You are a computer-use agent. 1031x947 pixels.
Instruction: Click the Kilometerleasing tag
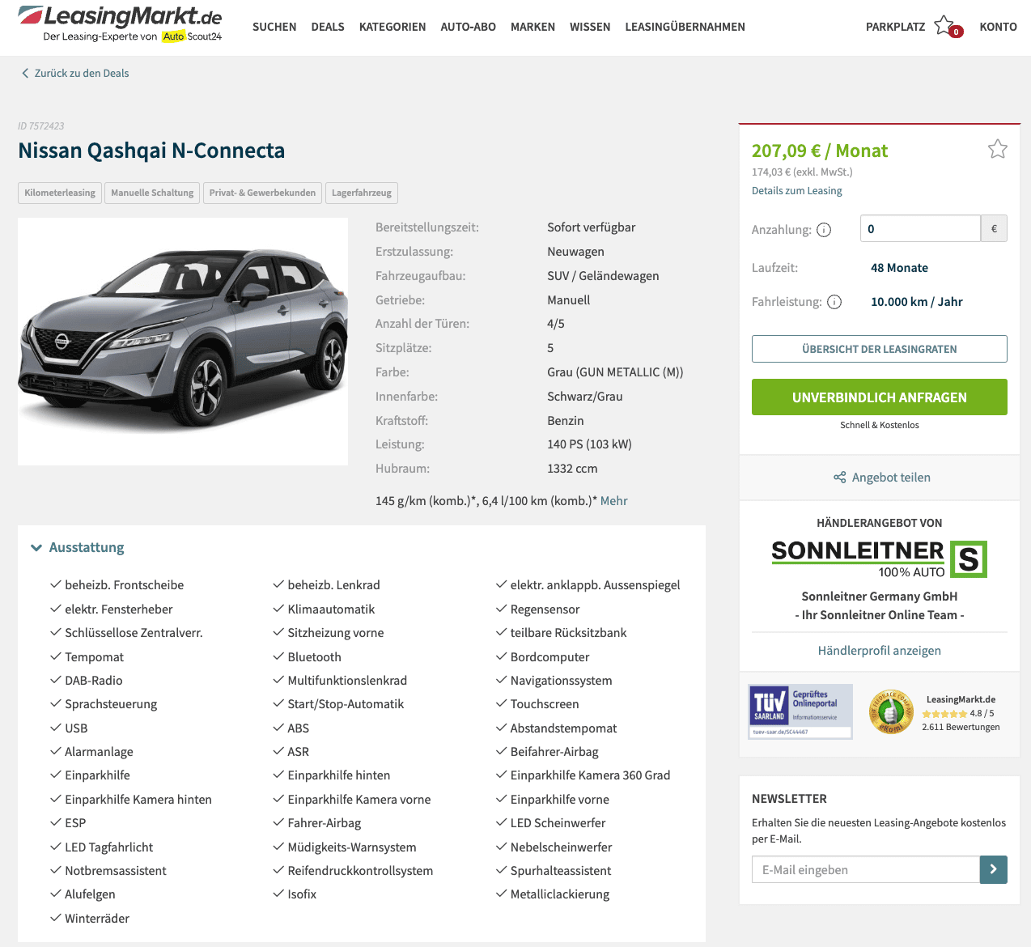coord(60,193)
